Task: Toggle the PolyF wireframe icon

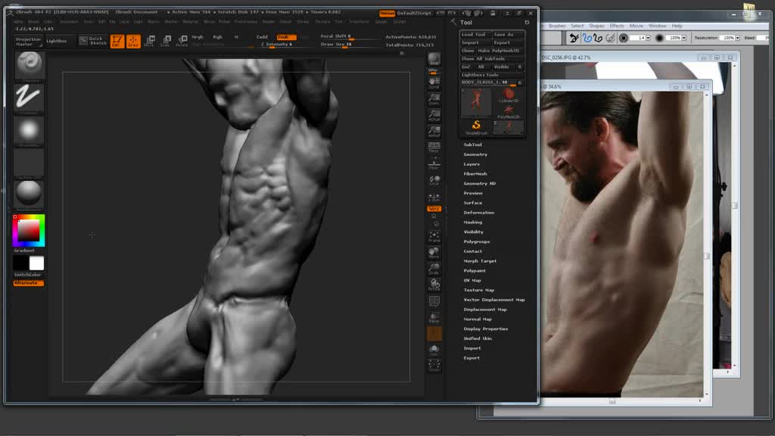Action: tap(434, 301)
